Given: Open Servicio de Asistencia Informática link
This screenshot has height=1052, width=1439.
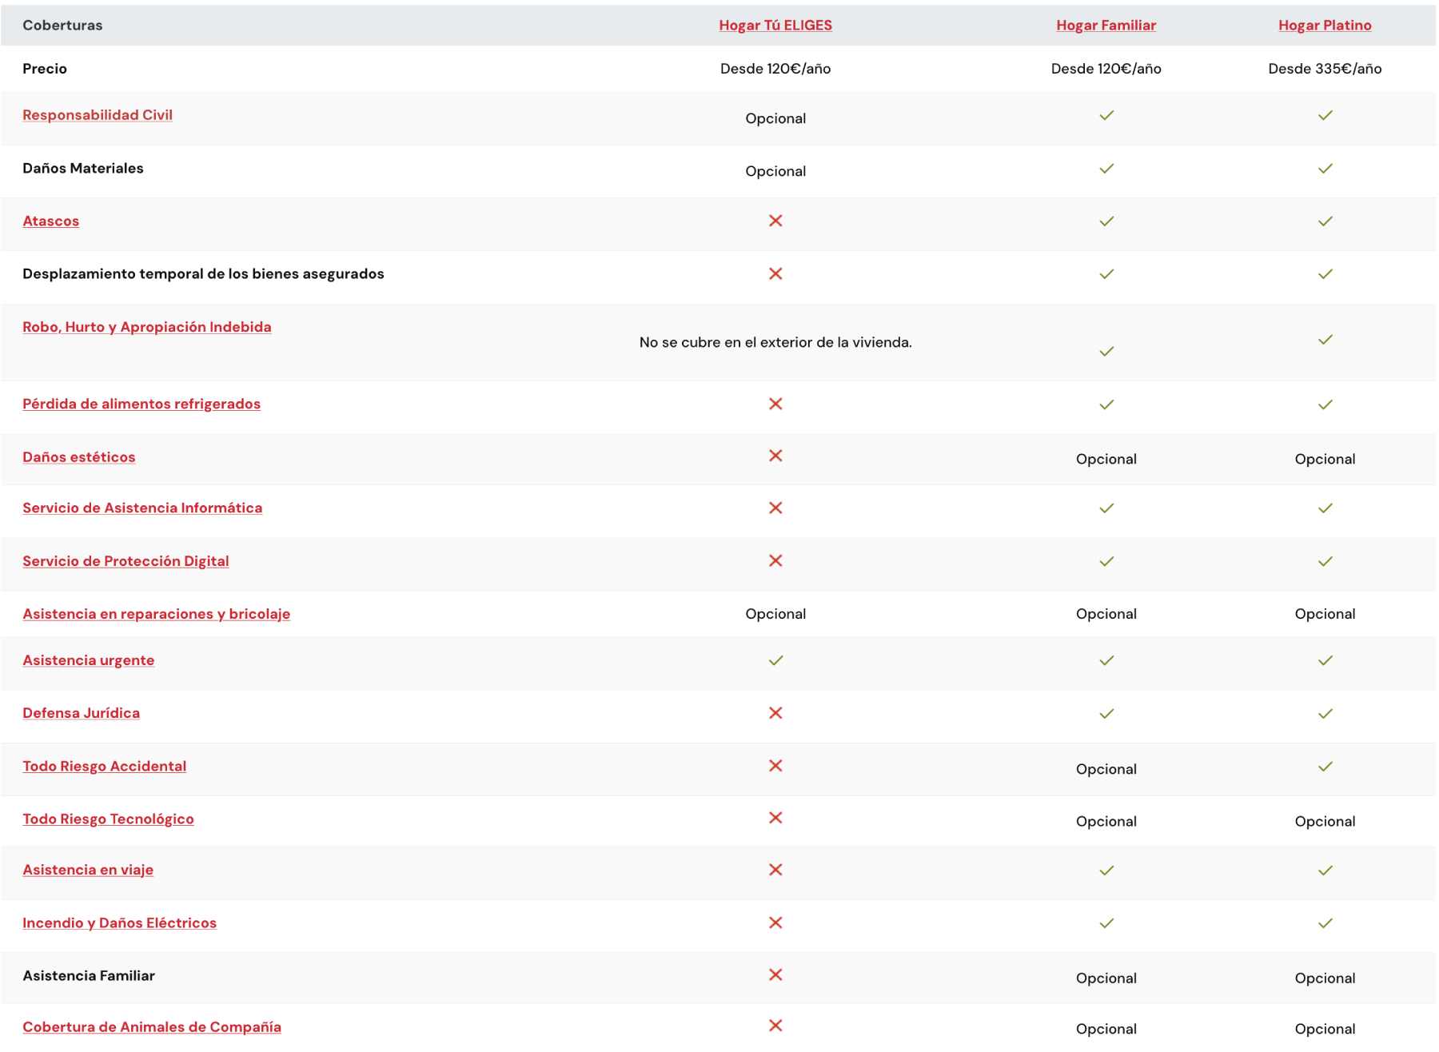Looking at the screenshot, I should (x=142, y=508).
